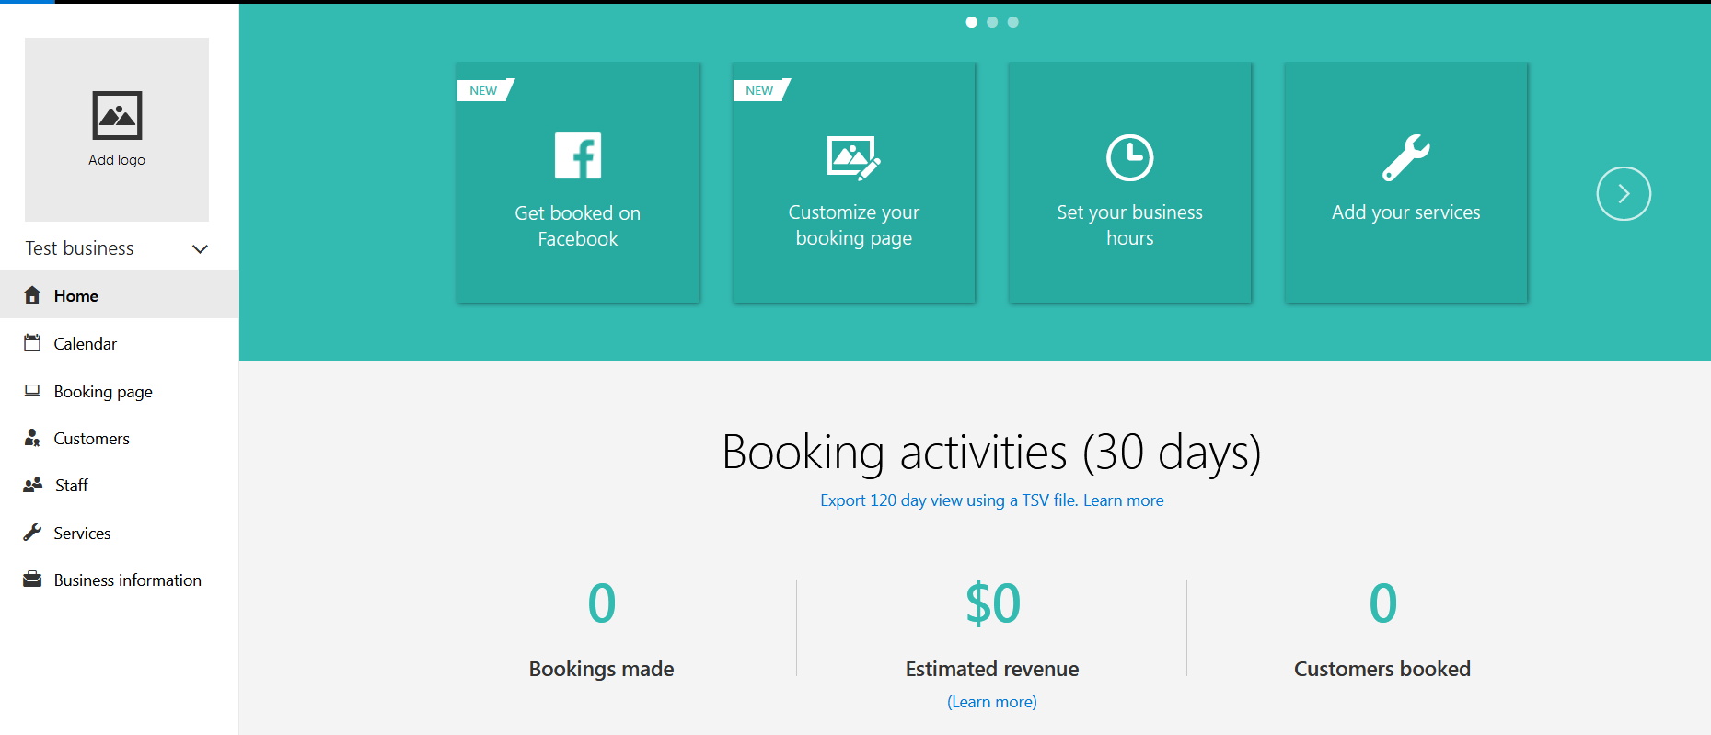
Task: Click the clock icon for business hours
Action: [x=1129, y=157]
